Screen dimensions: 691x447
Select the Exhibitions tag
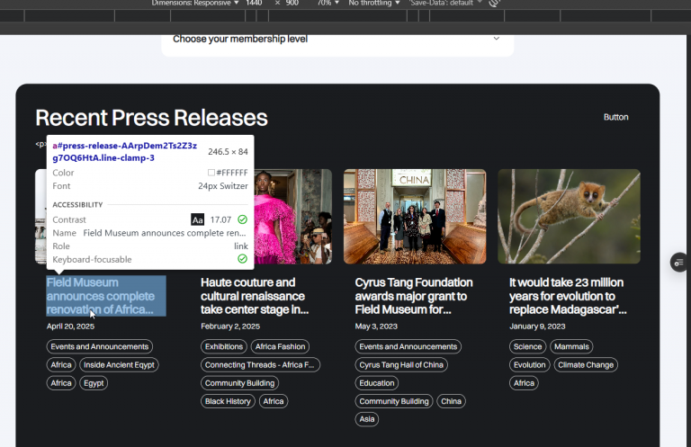pyautogui.click(x=224, y=346)
